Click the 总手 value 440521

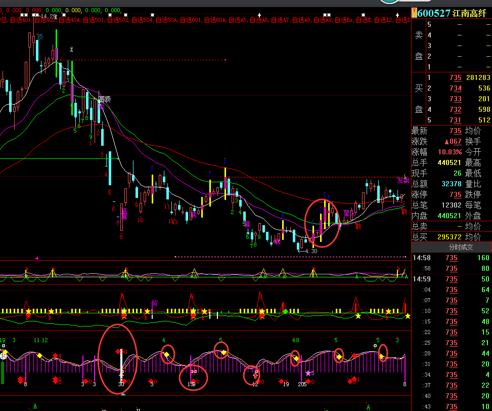click(450, 162)
